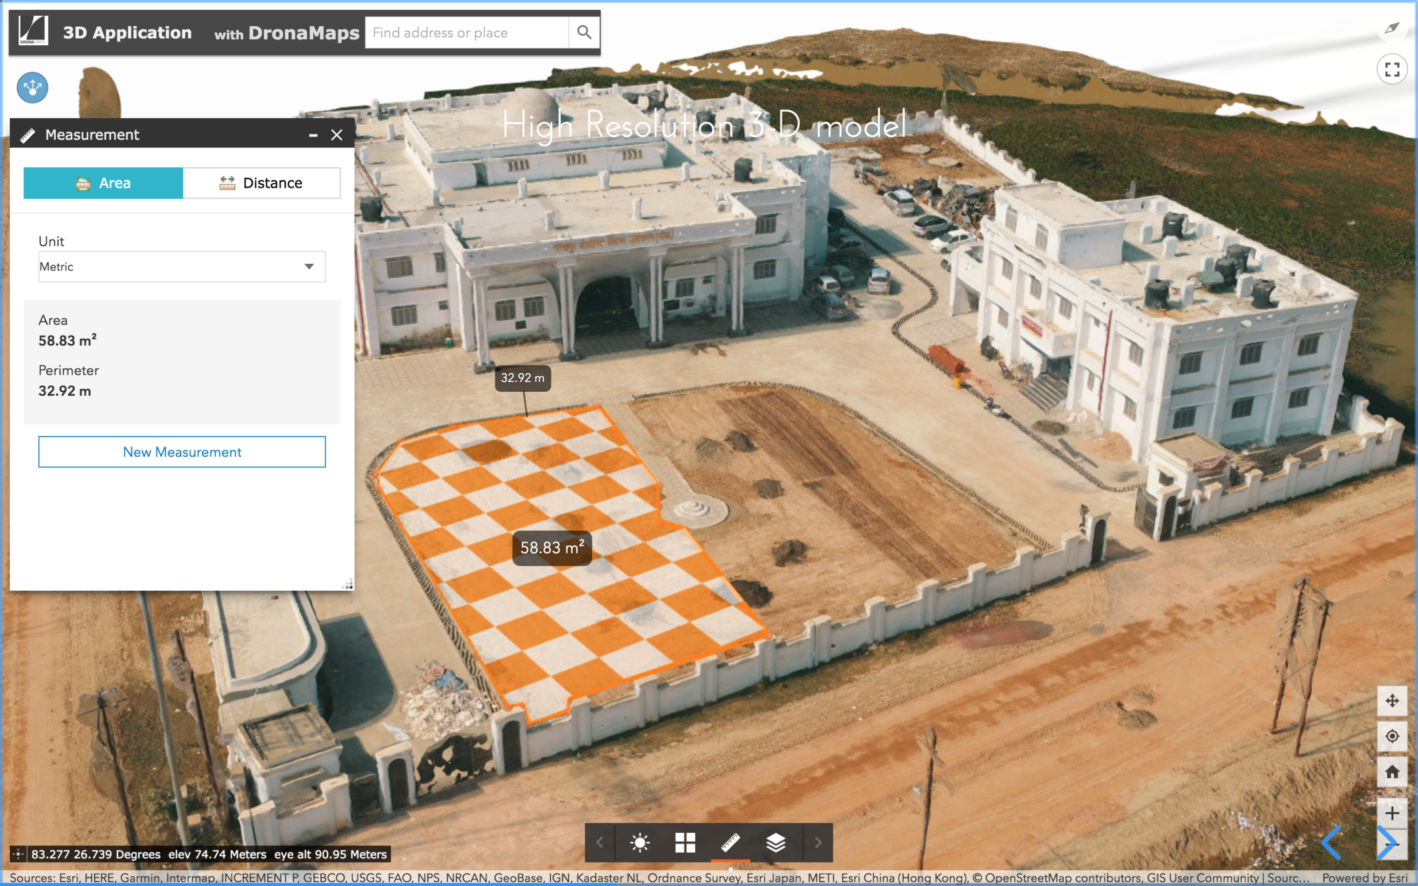The width and height of the screenshot is (1418, 886).
Task: Switch to the Distance tab
Action: (x=261, y=183)
